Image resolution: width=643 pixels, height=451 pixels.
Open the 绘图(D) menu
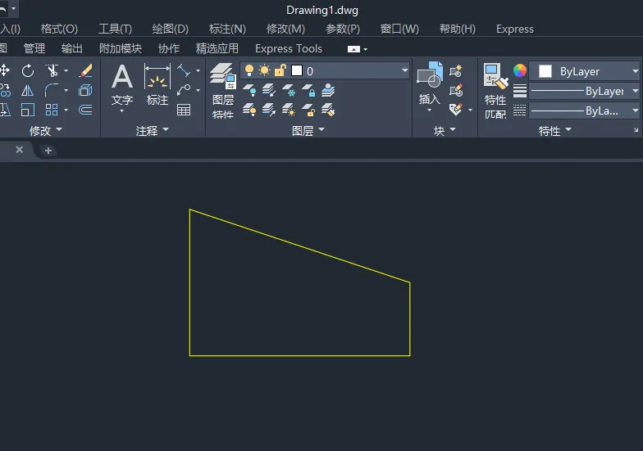(171, 29)
